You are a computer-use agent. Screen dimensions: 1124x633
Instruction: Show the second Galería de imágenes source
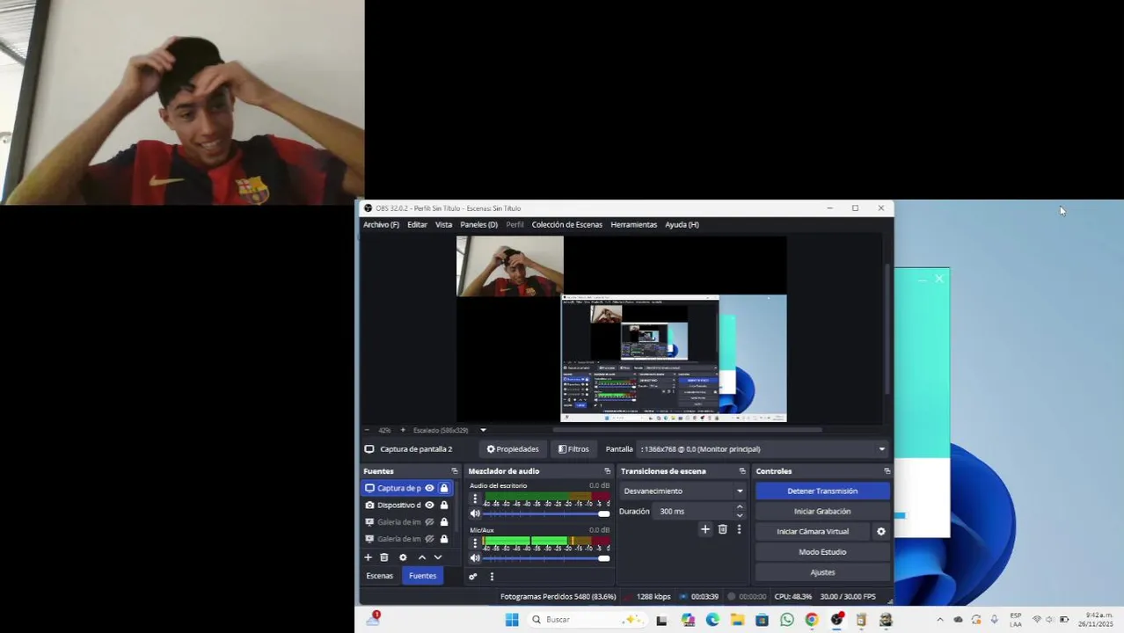[429, 539]
